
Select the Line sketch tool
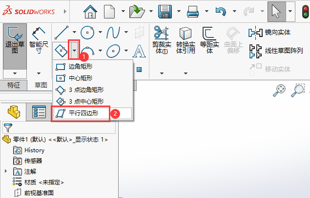point(62,33)
